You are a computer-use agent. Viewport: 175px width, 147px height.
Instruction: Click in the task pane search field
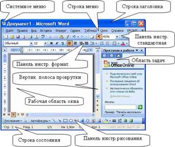tap(121, 107)
